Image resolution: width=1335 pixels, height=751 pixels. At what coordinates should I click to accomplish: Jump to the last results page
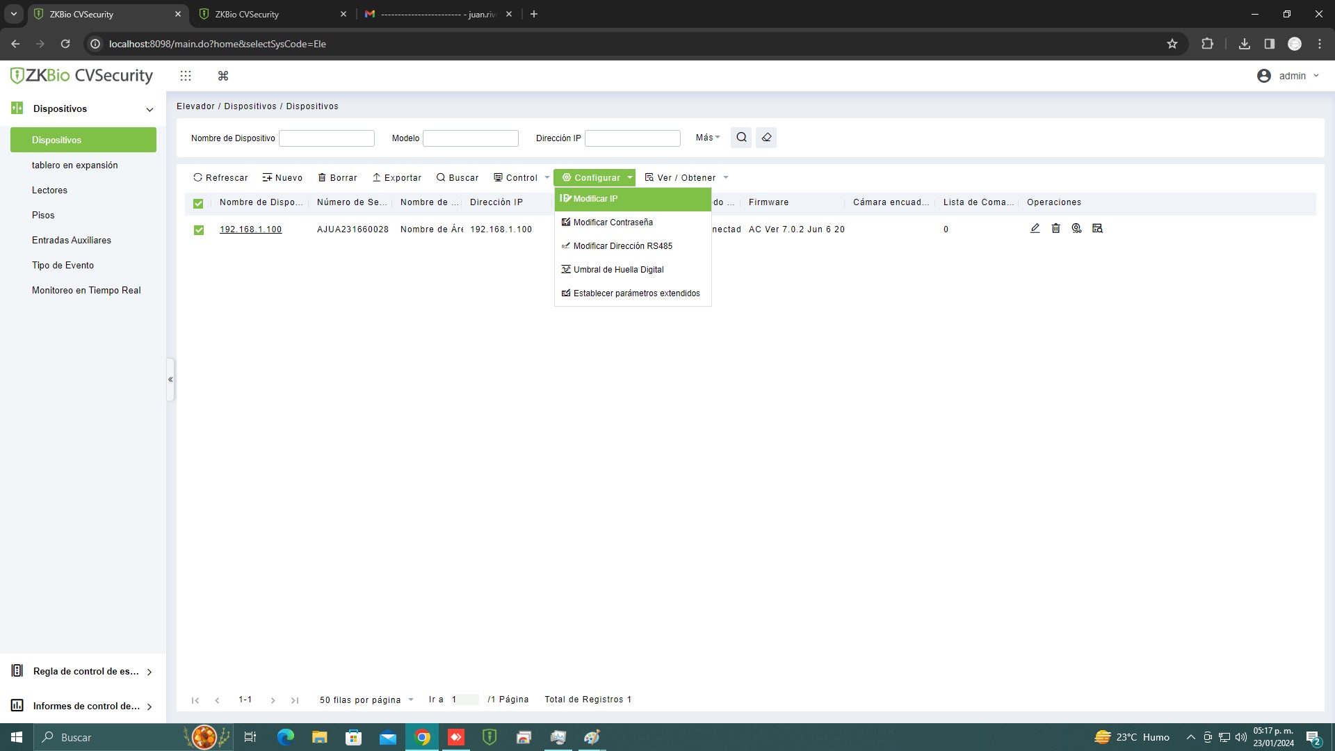[295, 700]
